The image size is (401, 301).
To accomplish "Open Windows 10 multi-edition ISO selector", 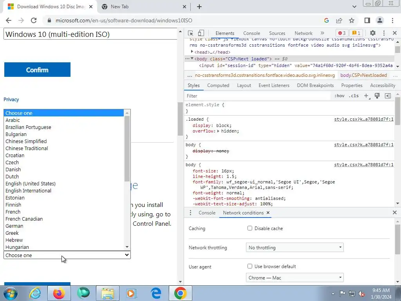I will (90, 34).
